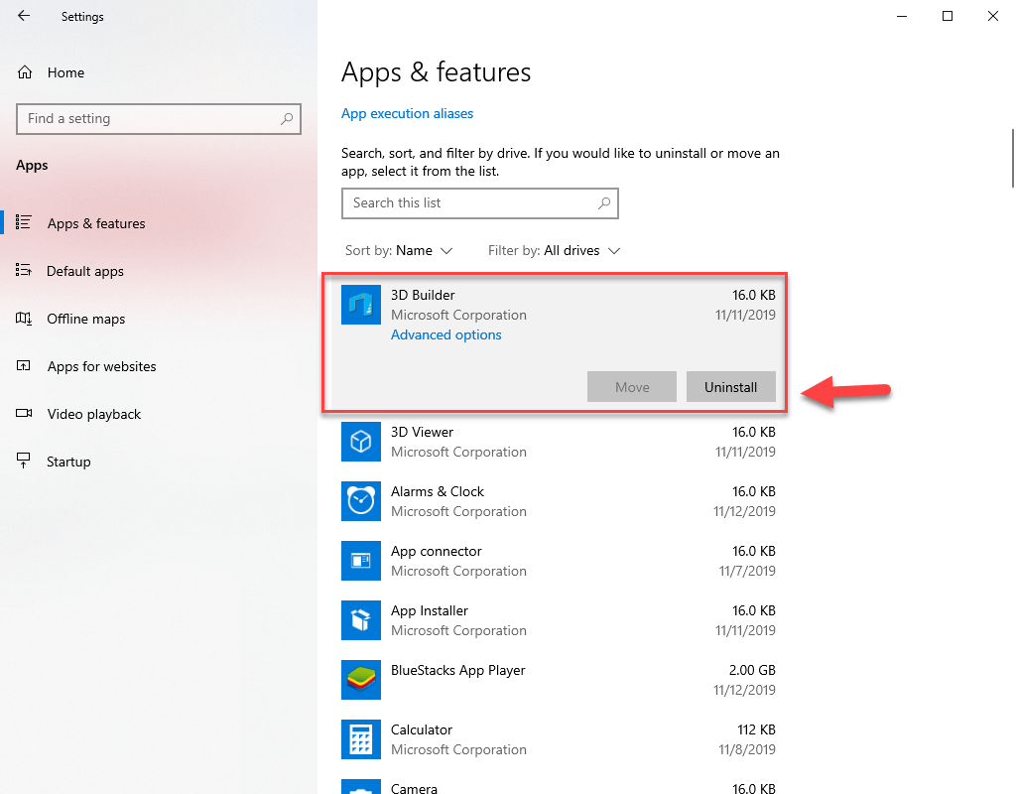Select the Video playback sidebar icon
Screen dimensions: 1016x794
tap(24, 414)
